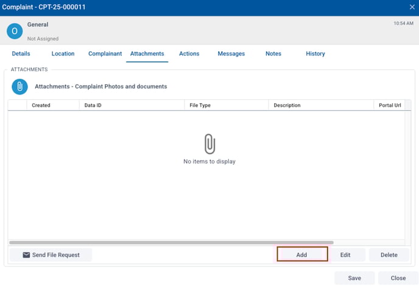This screenshot has width=419, height=286.
Task: Click the File Type column header
Action: [x=200, y=105]
